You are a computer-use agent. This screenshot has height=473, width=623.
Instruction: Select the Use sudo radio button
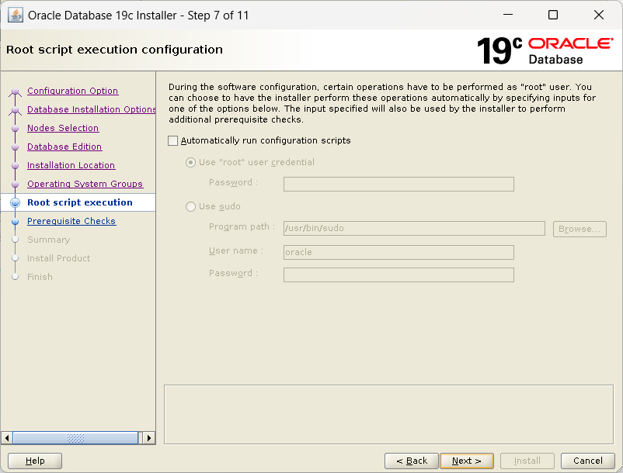pos(191,206)
